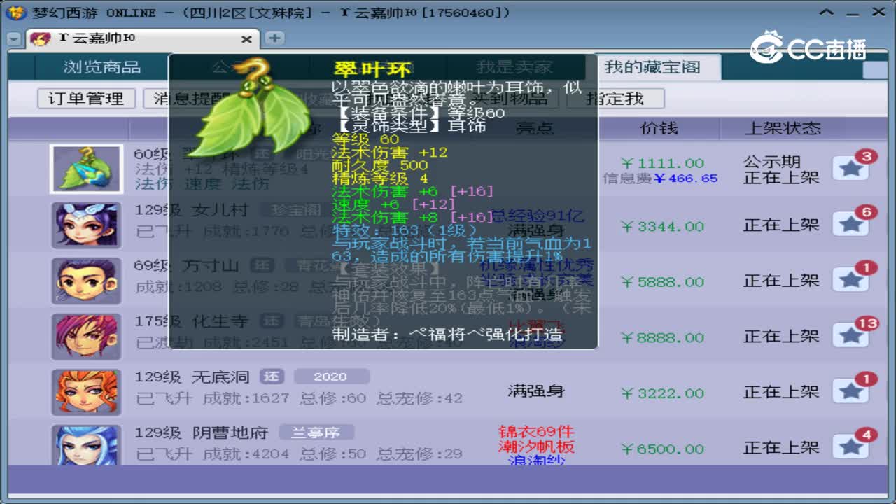Click the star icon in the 方寸山 row
Viewport: 896px width, 504px height.
point(851,280)
